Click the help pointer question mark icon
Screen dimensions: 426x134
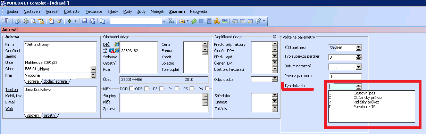pos(258,21)
